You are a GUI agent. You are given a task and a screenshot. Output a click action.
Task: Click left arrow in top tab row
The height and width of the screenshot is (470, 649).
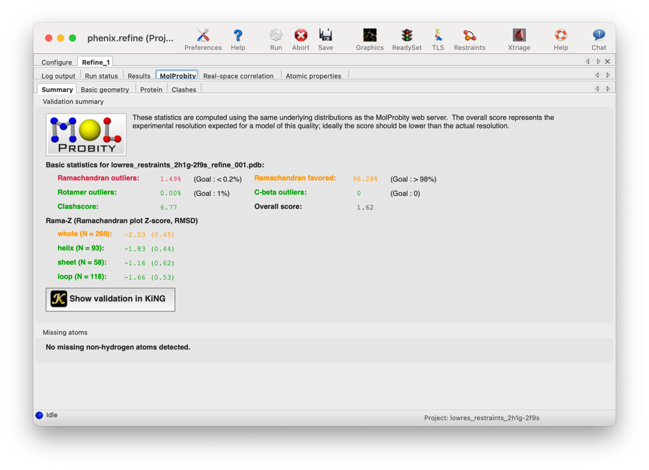tap(588, 61)
